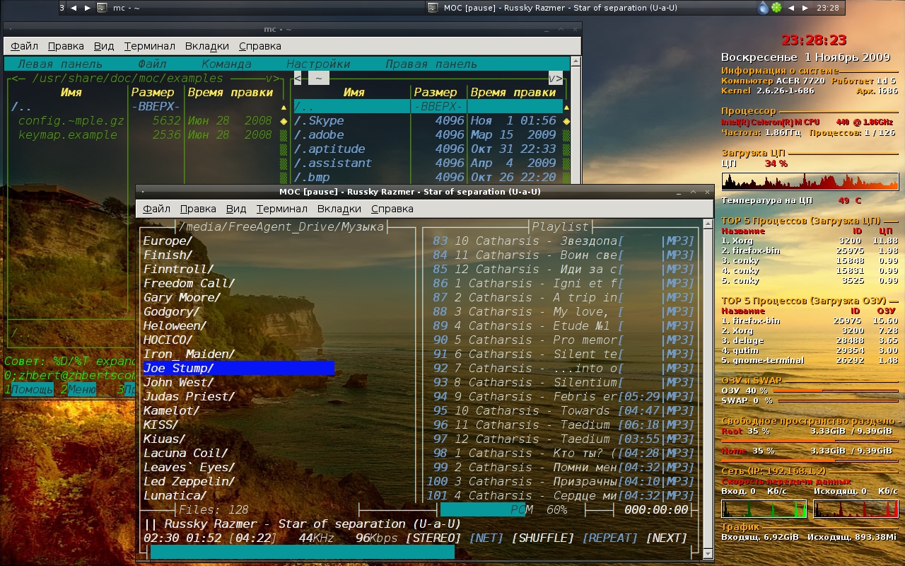Click the left arrow next to the panel clock
The height and width of the screenshot is (566, 905).
(x=791, y=8)
